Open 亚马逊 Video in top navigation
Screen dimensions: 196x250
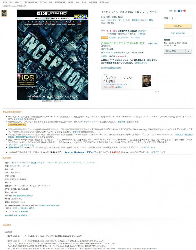(104, 2)
